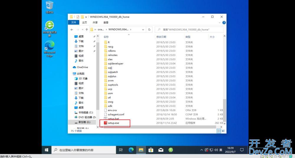Open the sqlplus folder

[x=112, y=76]
